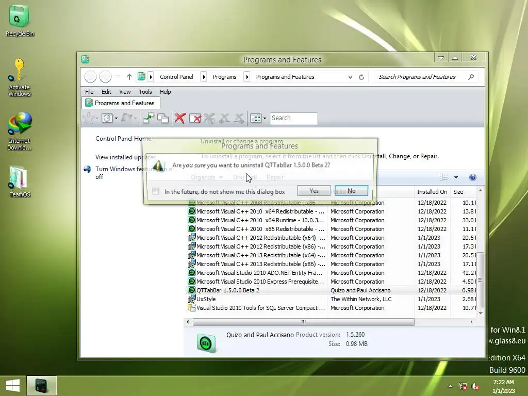Click the Forward navigation button
Viewport: 528px width, 396px height.
[105, 77]
